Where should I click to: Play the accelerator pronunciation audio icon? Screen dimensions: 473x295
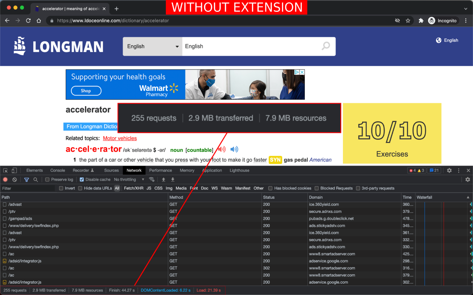coord(221,149)
